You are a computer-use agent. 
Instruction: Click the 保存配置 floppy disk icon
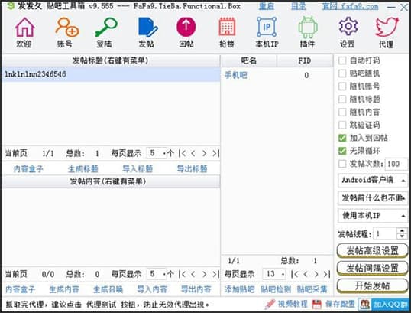[316, 305]
